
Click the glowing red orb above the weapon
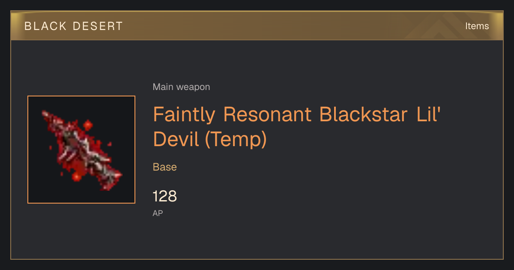(88, 125)
